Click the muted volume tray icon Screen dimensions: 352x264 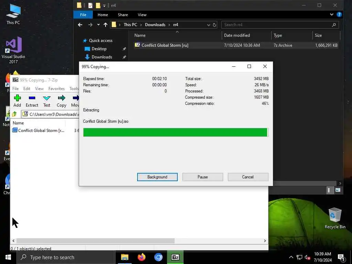[x=307, y=257]
